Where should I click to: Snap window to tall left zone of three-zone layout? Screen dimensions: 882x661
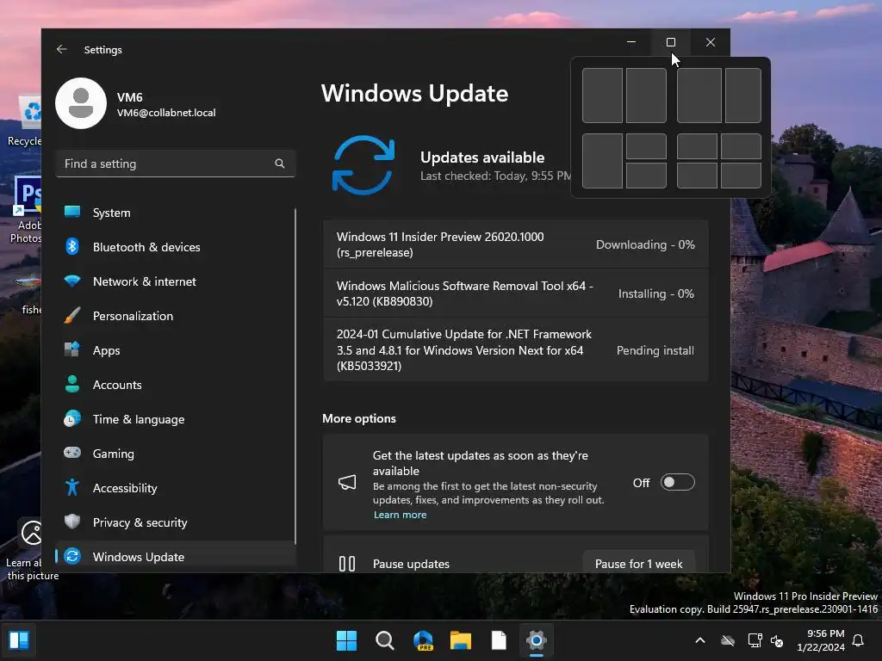click(602, 161)
